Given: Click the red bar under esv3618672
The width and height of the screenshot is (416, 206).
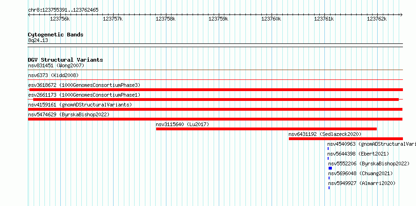Looking at the screenshot, I should pos(216,90).
